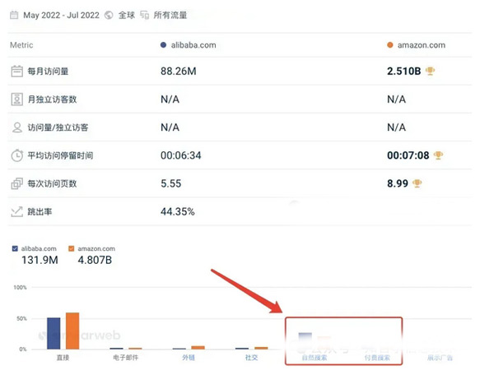Open the 全球 region filter
The image size is (494, 370).
[x=126, y=16]
